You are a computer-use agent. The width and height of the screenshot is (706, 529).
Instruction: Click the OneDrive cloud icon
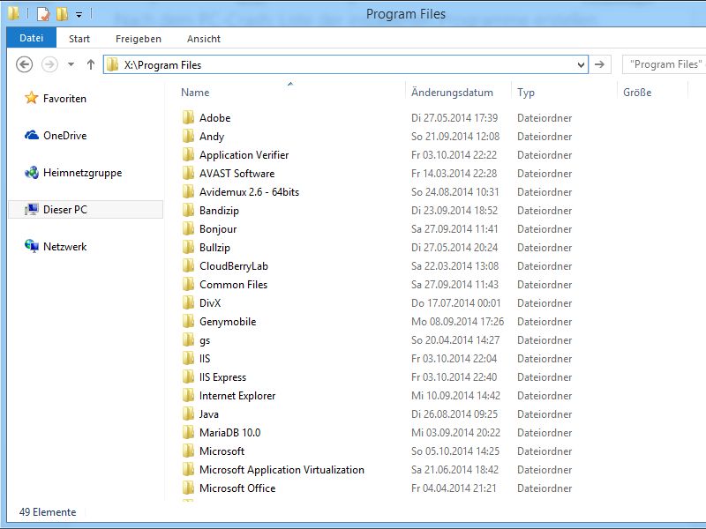click(32, 135)
